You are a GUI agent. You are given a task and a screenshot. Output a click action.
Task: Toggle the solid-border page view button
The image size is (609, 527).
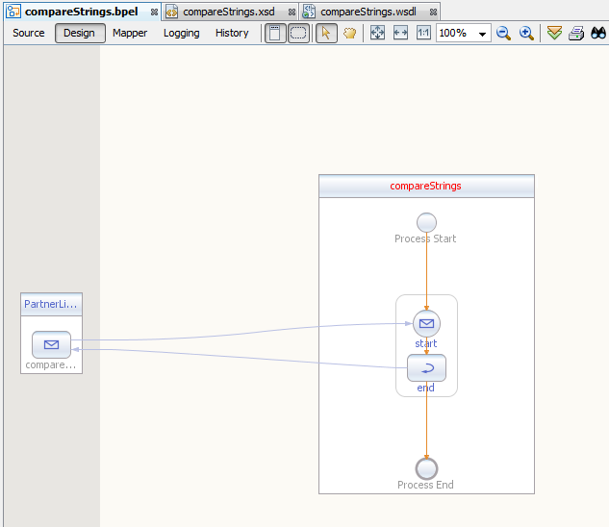[275, 33]
